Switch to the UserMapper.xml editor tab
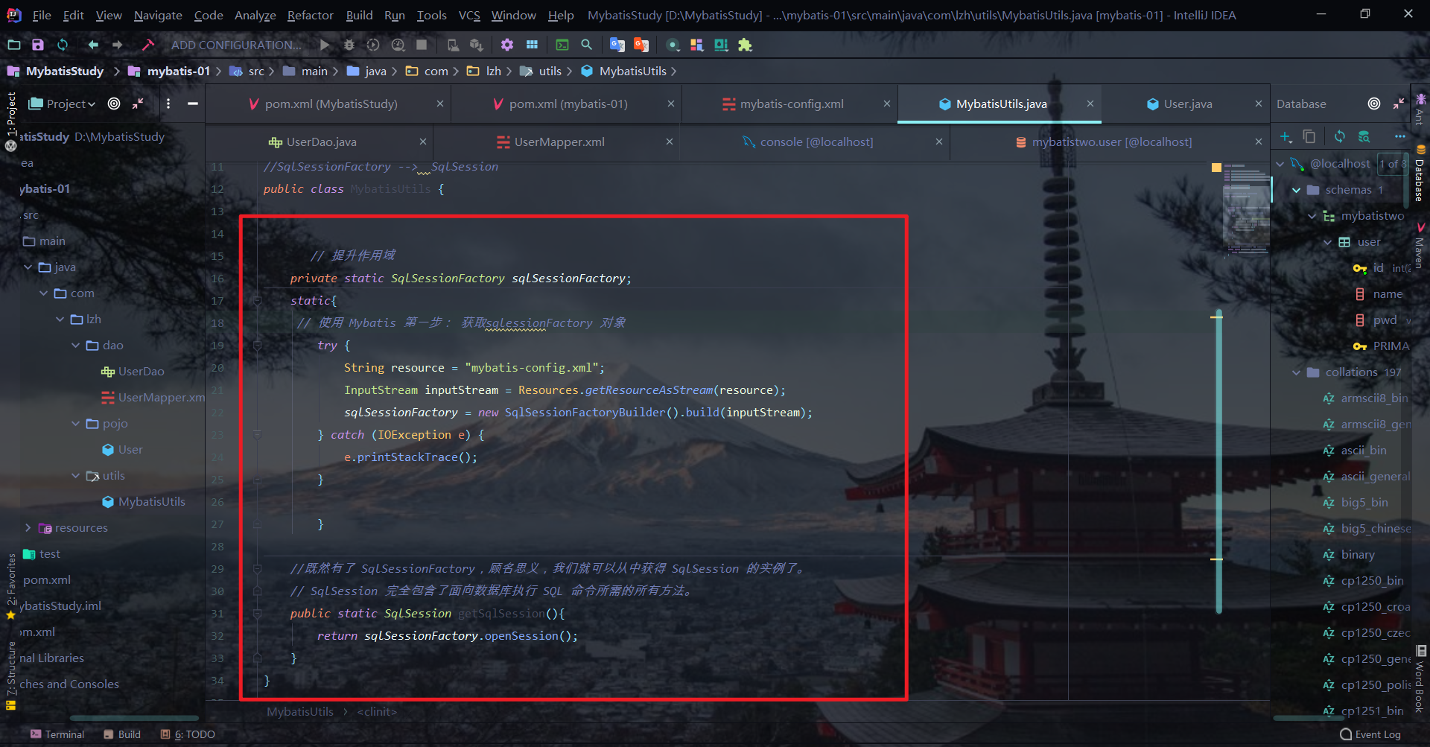 point(559,142)
